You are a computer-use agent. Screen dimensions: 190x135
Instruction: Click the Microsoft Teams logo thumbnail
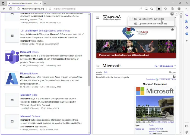click(x=12, y=57)
